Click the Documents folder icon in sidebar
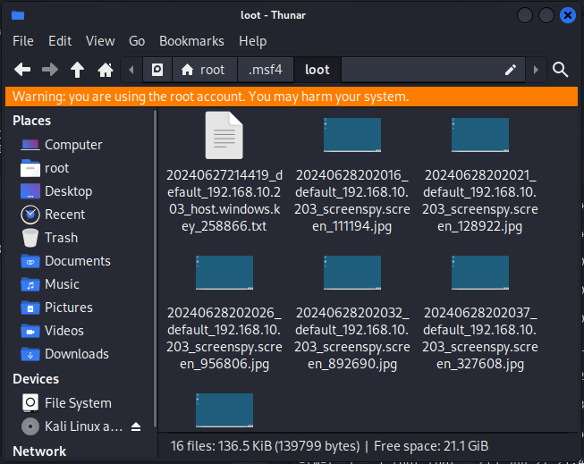This screenshot has height=464, width=584. coord(30,261)
